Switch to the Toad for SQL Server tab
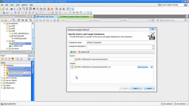This screenshot has width=189, height=106. [46, 16]
